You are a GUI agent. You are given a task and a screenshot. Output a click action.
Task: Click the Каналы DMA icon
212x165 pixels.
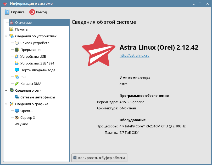[17, 84]
